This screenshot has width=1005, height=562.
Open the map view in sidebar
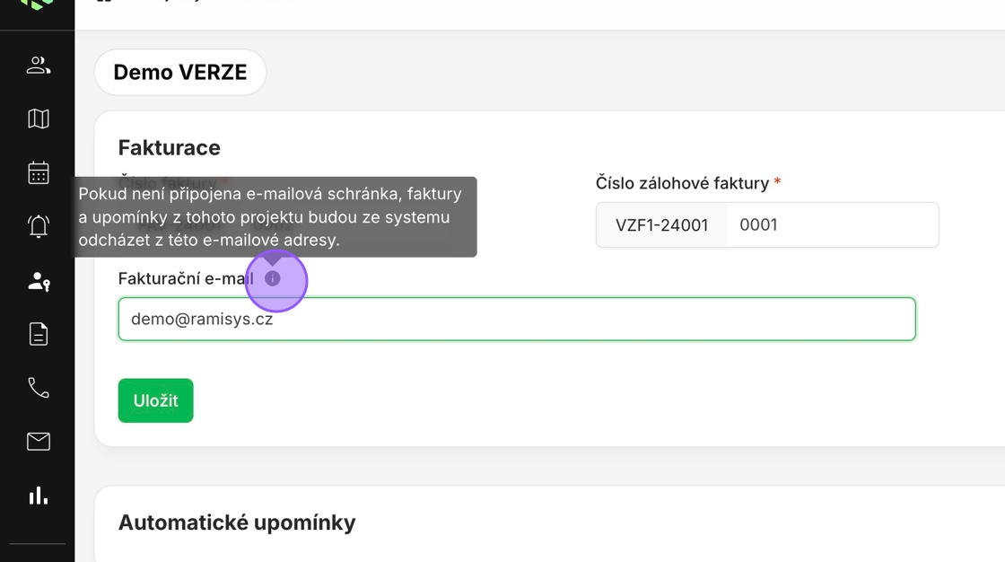(x=38, y=119)
